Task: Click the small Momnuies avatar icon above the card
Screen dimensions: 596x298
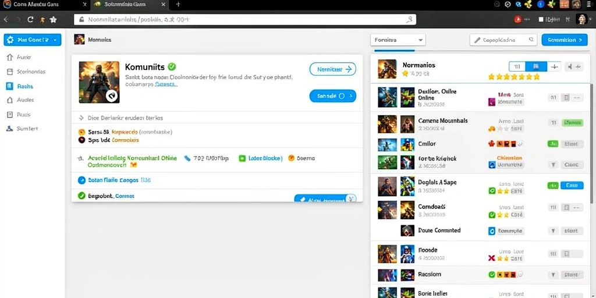Action: pos(79,39)
